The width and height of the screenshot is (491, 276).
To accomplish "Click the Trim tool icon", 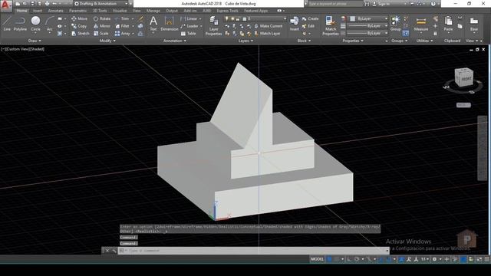I will pos(117,18).
